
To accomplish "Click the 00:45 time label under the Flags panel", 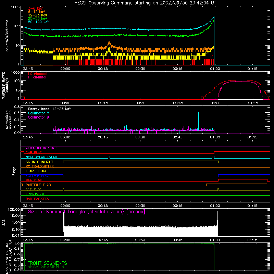I will [x=177, y=206].
